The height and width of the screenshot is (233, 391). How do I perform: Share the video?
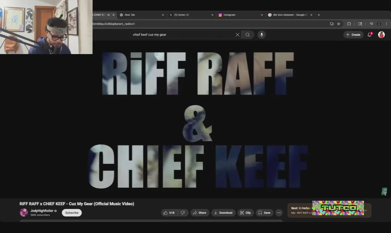[x=199, y=213]
